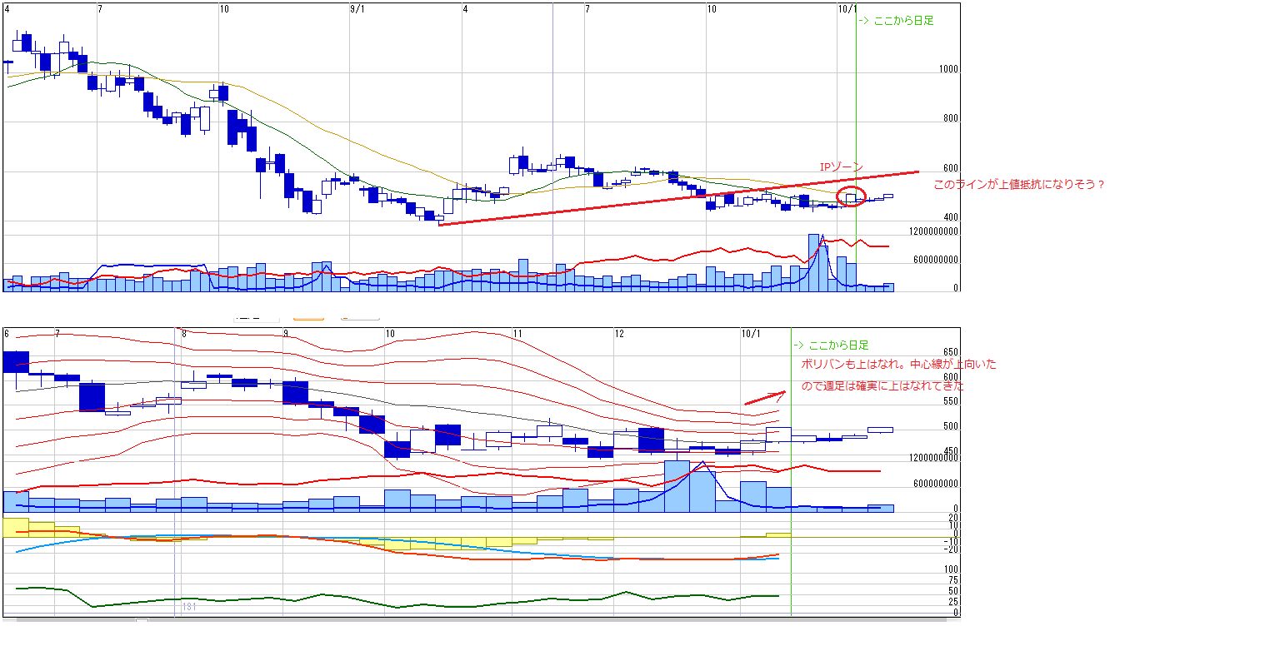Select the このラインが上値抵抗になりそう？ annotation text

tap(1018, 185)
